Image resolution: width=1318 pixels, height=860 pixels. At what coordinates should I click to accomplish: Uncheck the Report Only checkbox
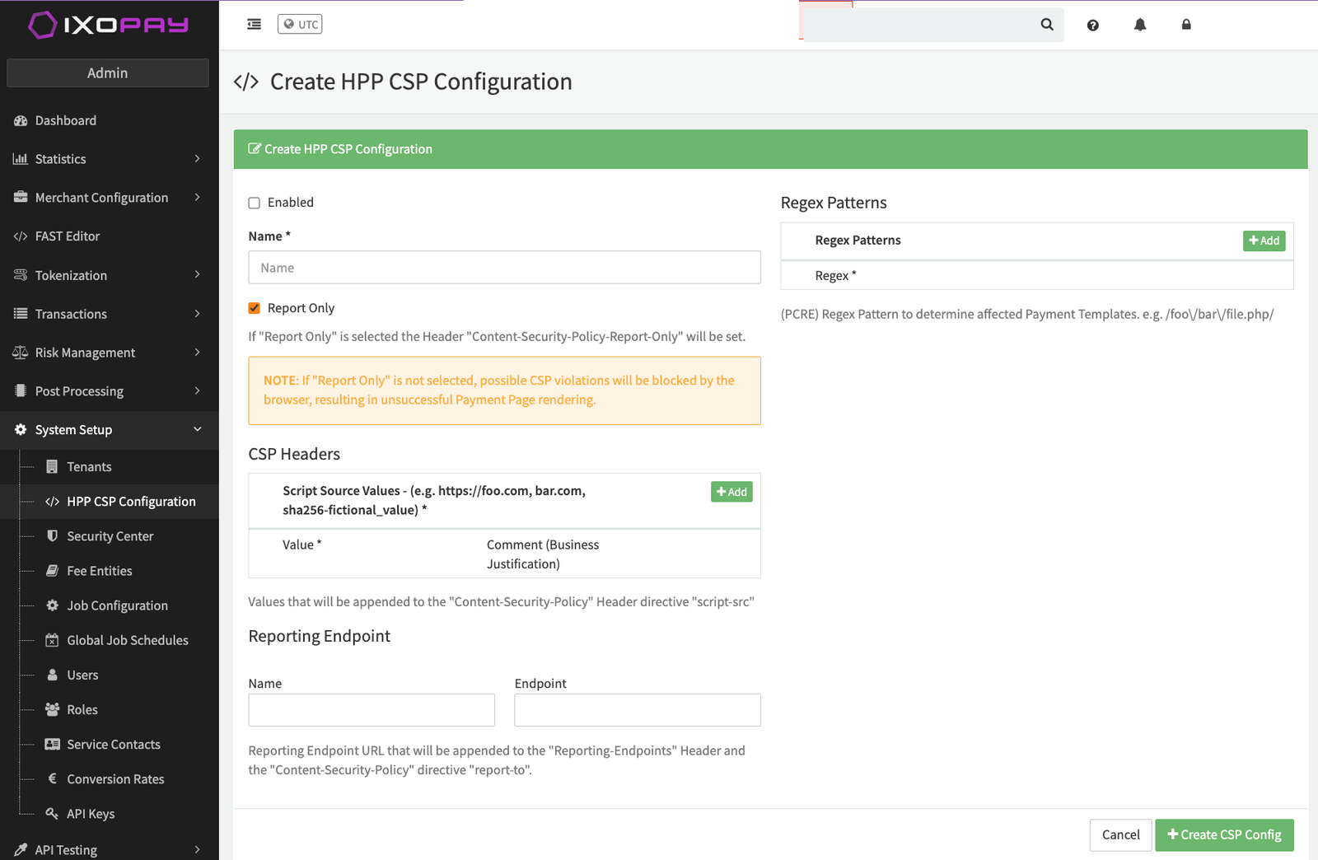[x=255, y=308]
